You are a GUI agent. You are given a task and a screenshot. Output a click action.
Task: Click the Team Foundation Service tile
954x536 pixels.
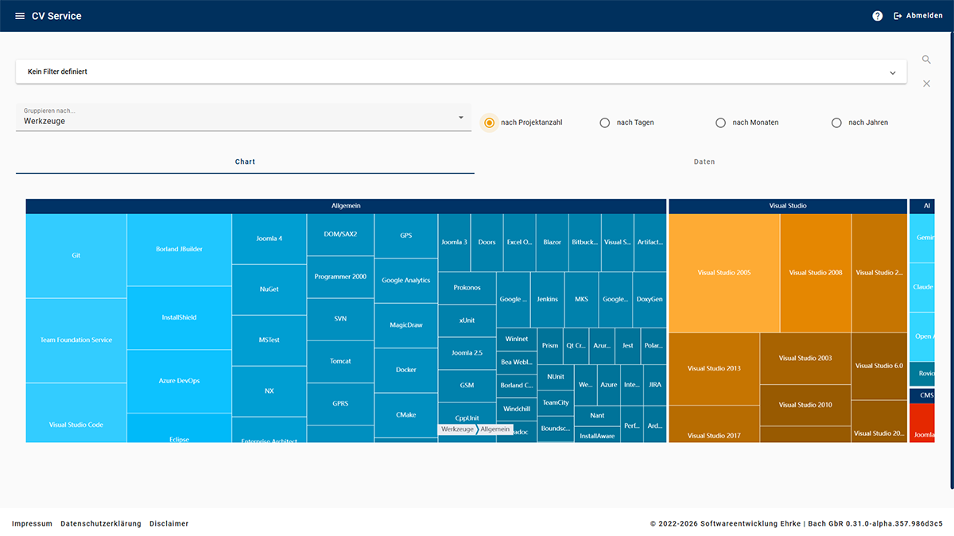click(76, 340)
